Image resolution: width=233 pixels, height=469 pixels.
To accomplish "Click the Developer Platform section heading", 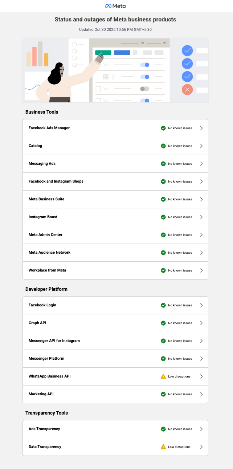I will [x=46, y=289].
